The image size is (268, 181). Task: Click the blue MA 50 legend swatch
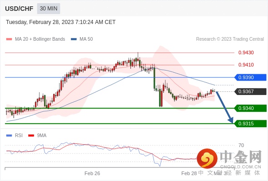(74, 39)
